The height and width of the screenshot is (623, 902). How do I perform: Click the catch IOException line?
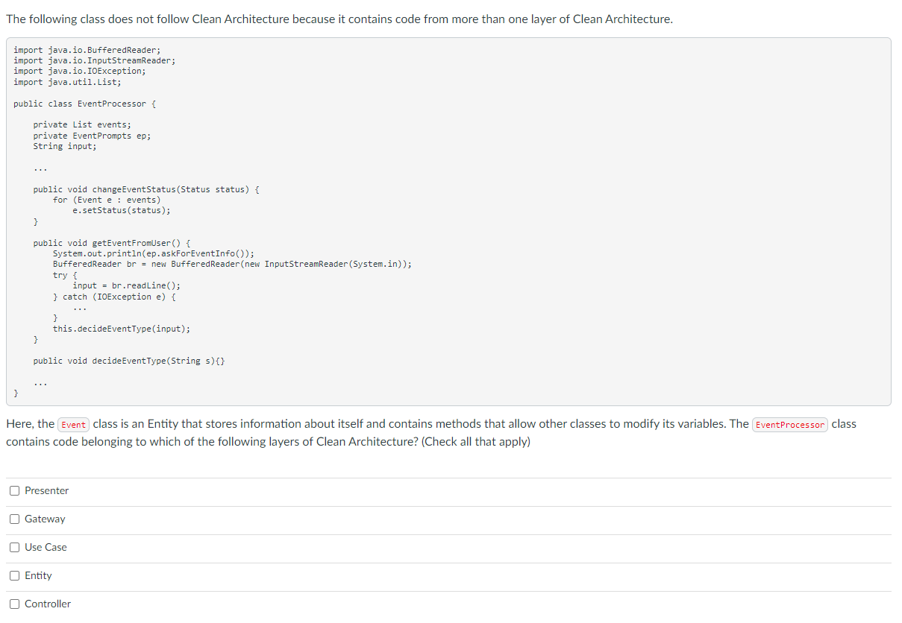[119, 296]
